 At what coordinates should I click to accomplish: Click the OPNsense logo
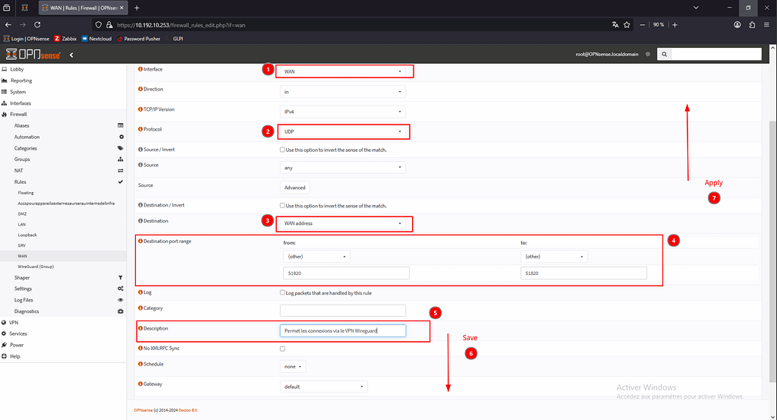tap(32, 55)
